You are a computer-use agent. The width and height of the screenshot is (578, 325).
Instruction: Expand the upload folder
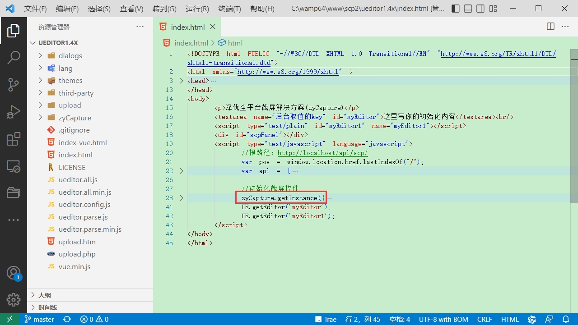(40, 105)
